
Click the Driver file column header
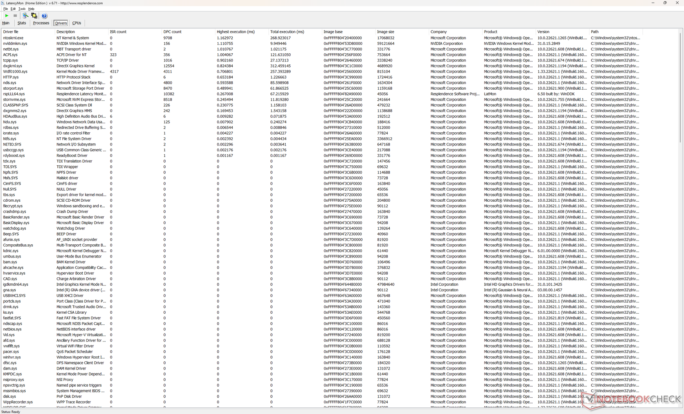[11, 32]
